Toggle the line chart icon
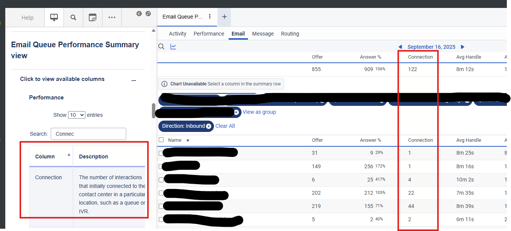The height and width of the screenshot is (231, 511). [173, 47]
